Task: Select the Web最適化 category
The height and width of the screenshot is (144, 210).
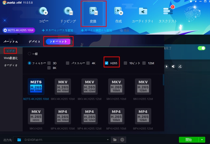Action: coord(11,58)
